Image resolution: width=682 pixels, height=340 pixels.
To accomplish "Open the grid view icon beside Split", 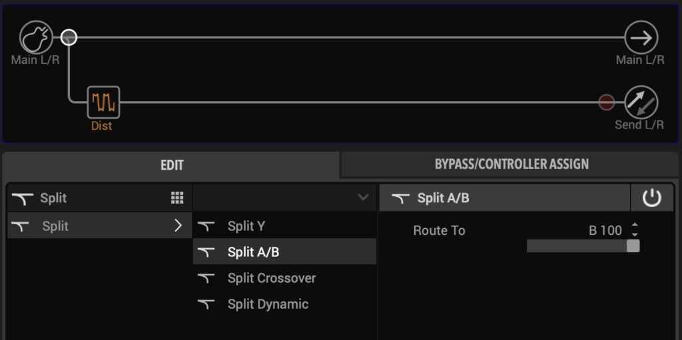I will (x=177, y=198).
